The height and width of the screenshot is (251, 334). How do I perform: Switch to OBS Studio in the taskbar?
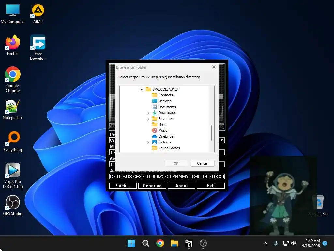pos(203,243)
